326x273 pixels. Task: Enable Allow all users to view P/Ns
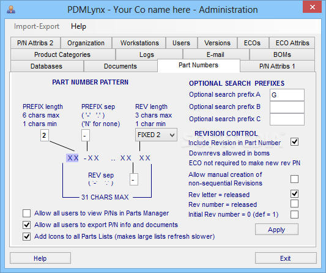27,213
